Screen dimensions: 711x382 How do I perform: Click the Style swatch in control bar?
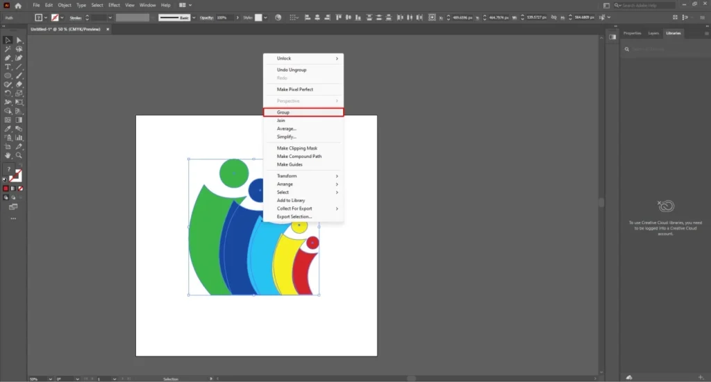coord(258,17)
